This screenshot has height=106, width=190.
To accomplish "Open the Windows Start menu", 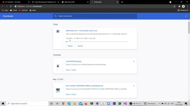I will tap(3, 103).
